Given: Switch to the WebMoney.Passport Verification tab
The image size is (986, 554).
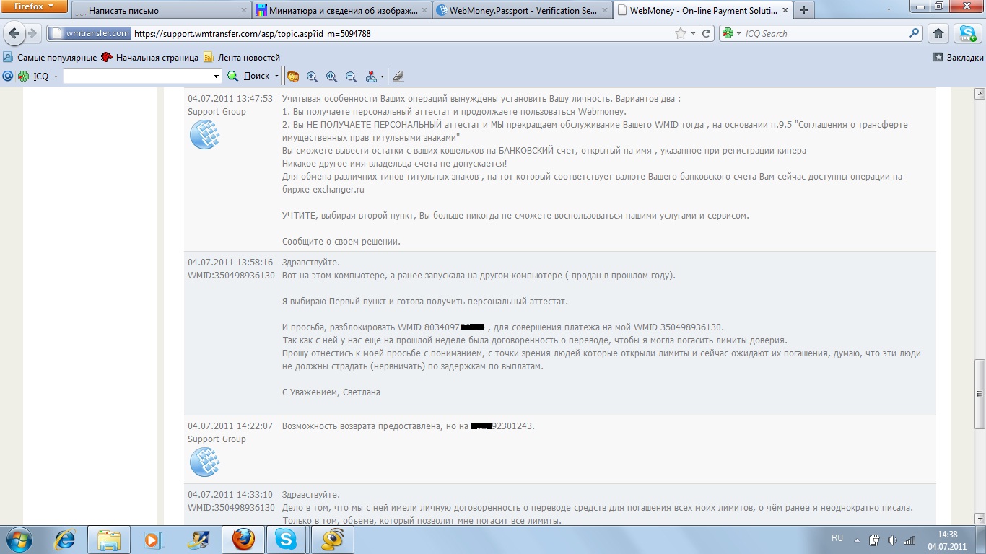Looking at the screenshot, I should coord(522,11).
